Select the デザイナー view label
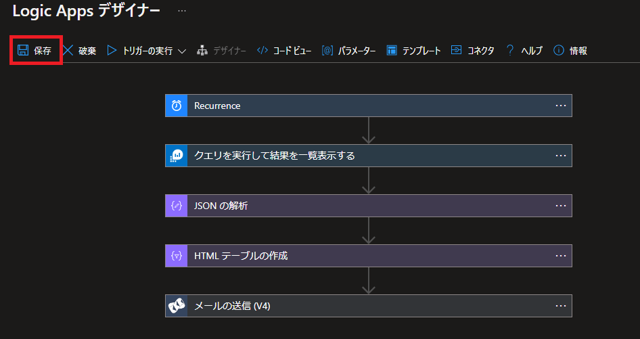Viewport: 640px width, 339px height. click(230, 51)
